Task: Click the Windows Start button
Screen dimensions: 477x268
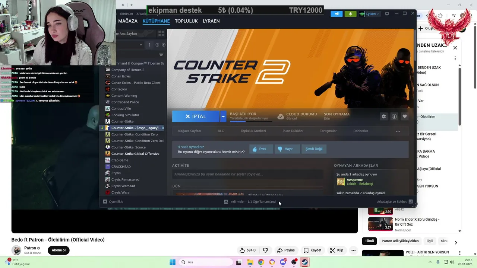Action: 173,262
